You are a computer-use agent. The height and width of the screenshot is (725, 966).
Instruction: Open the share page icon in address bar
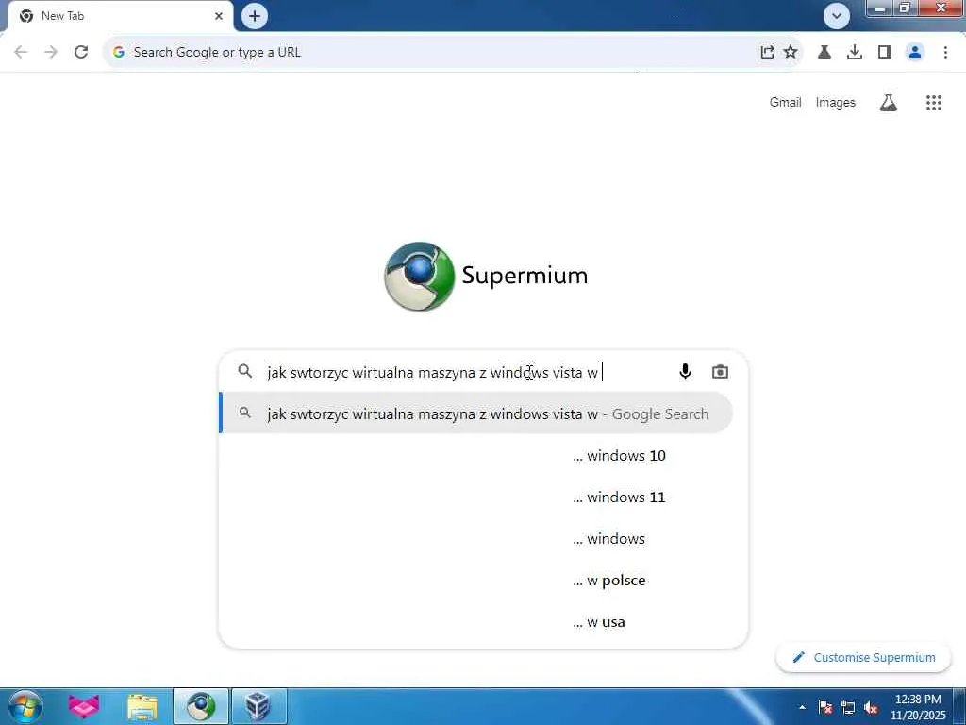click(767, 53)
